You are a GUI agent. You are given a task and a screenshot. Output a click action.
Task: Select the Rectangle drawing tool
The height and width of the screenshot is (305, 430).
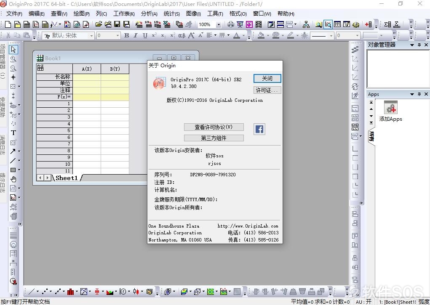pyautogui.click(x=13, y=170)
